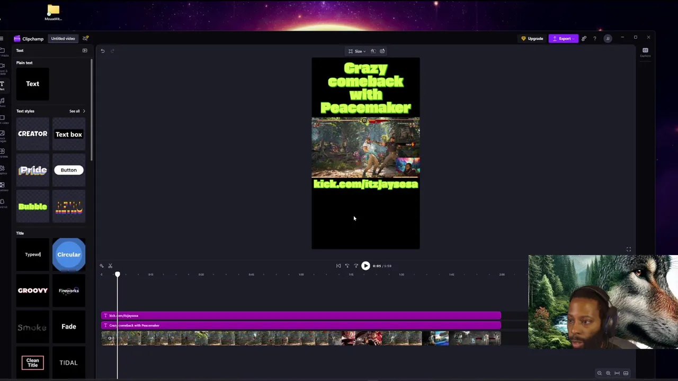Screen dimensions: 678x381
Task: Select the kick.com/itzjaysosa text clip
Action: click(301, 315)
